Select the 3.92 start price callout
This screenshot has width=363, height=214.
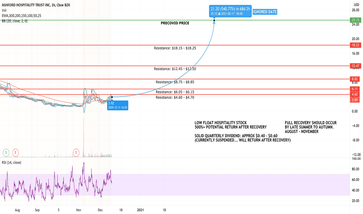pyautogui.click(x=118, y=105)
